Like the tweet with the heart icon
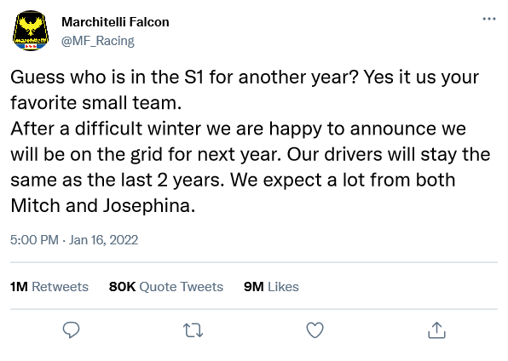Screen dimensions: 508x361 click(x=315, y=330)
